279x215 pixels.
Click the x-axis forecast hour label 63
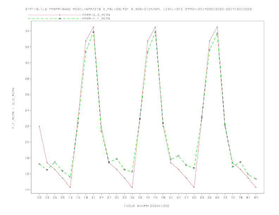(x=202, y=197)
